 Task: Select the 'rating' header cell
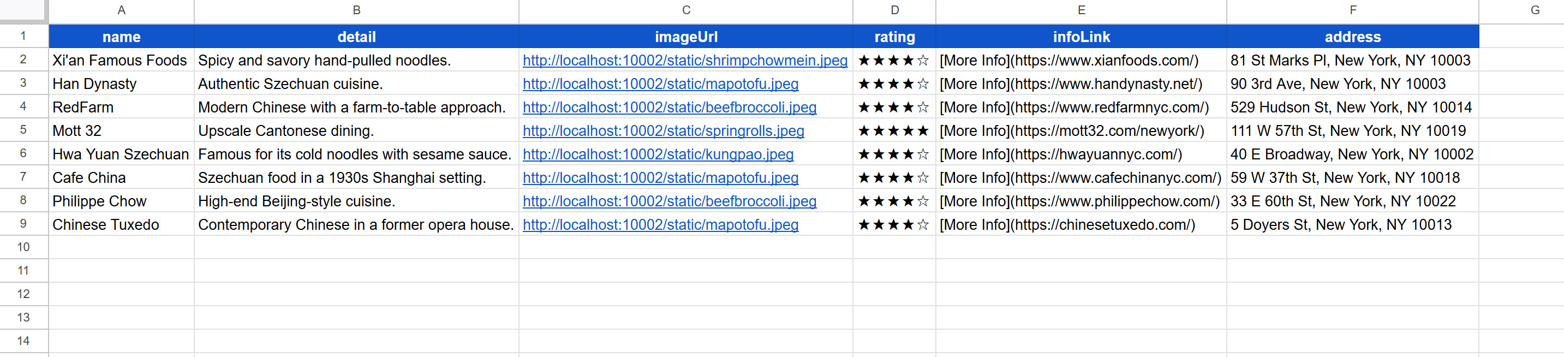coord(894,37)
